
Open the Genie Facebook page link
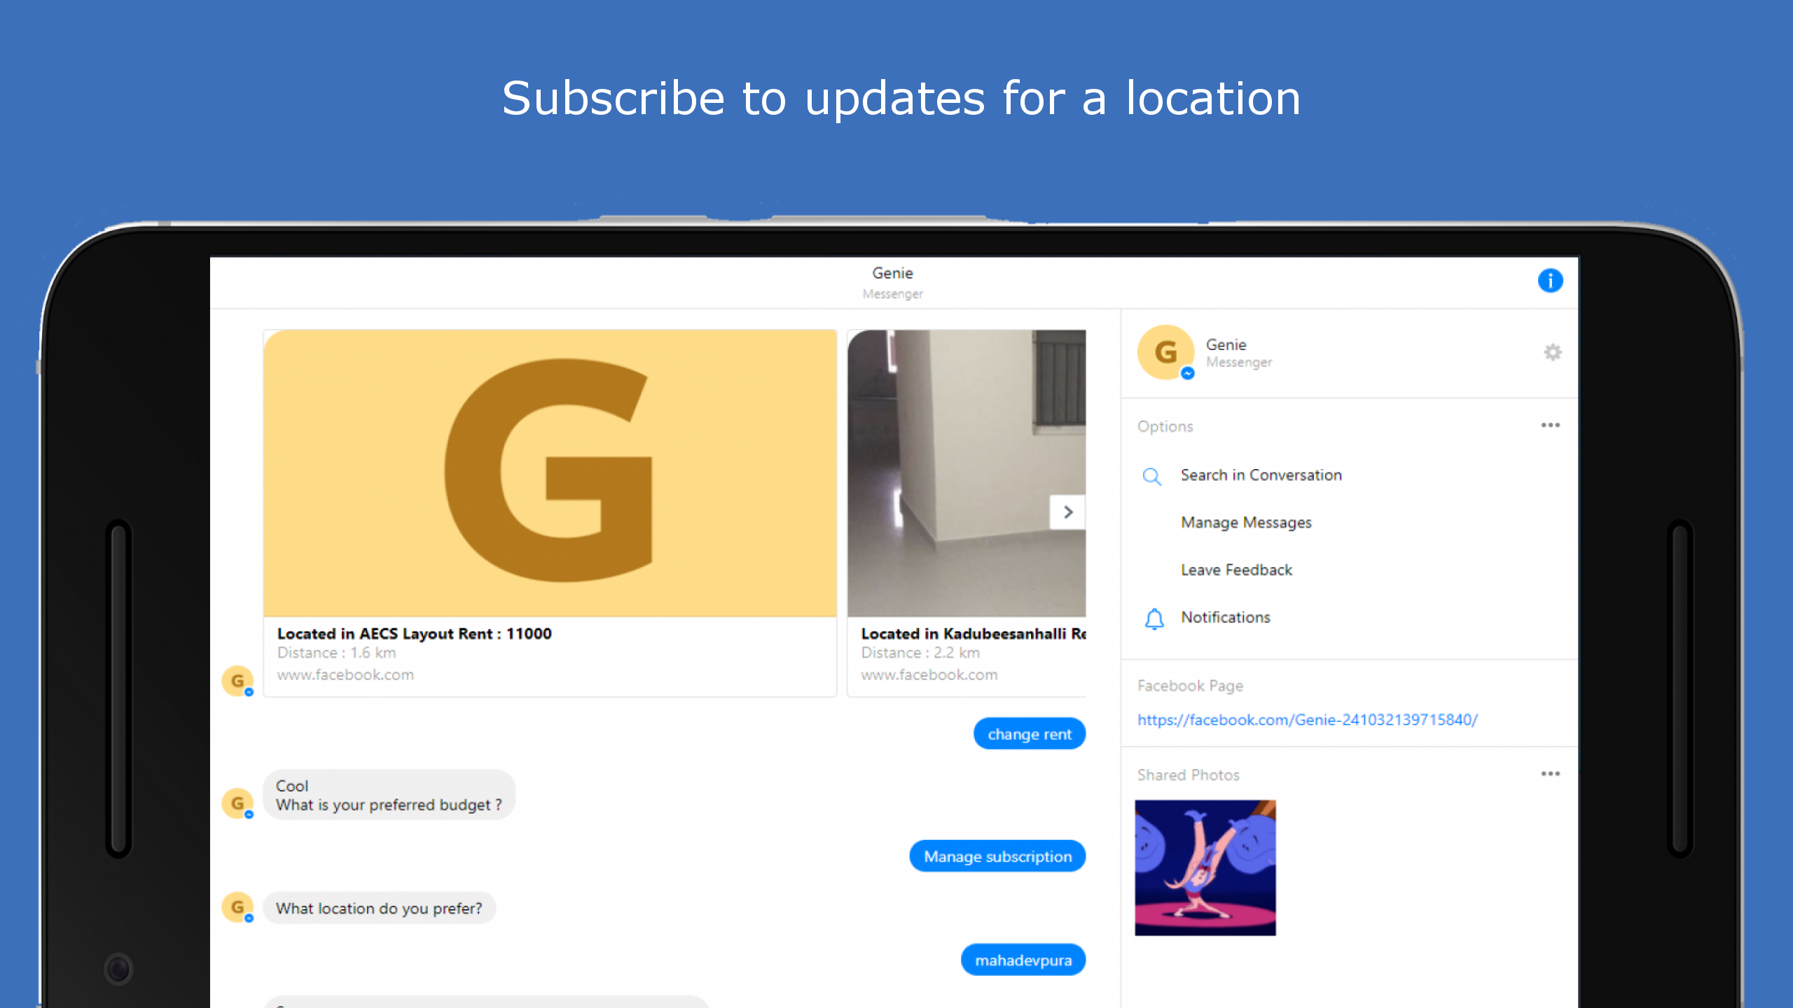tap(1307, 720)
